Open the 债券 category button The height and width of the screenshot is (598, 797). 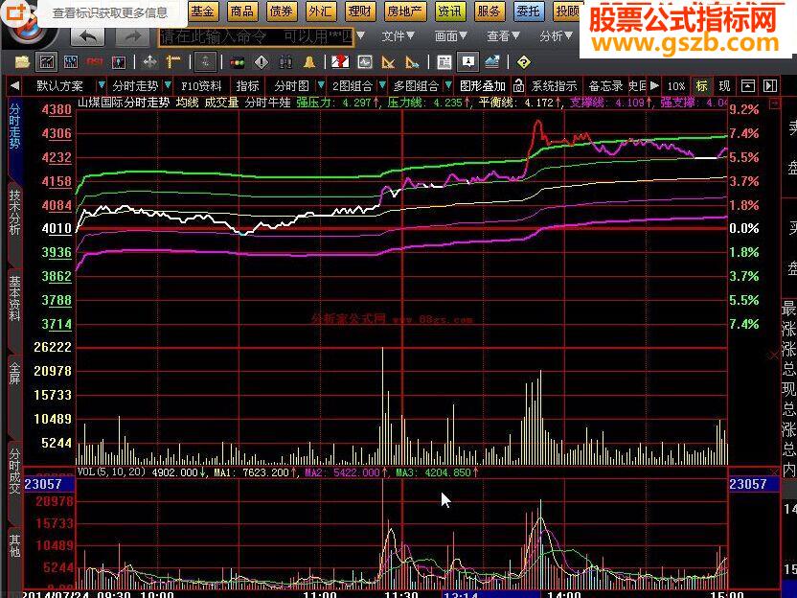(x=281, y=11)
